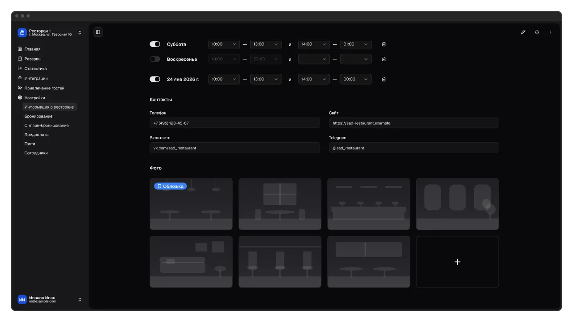Click the Сайт input field
This screenshot has width=573, height=322.
(x=414, y=123)
